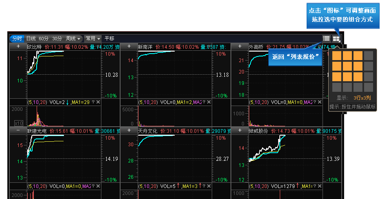This screenshot has height=199, width=382.
Task: Click 骅威股份 intraday price chart area
Action: [x=285, y=158]
